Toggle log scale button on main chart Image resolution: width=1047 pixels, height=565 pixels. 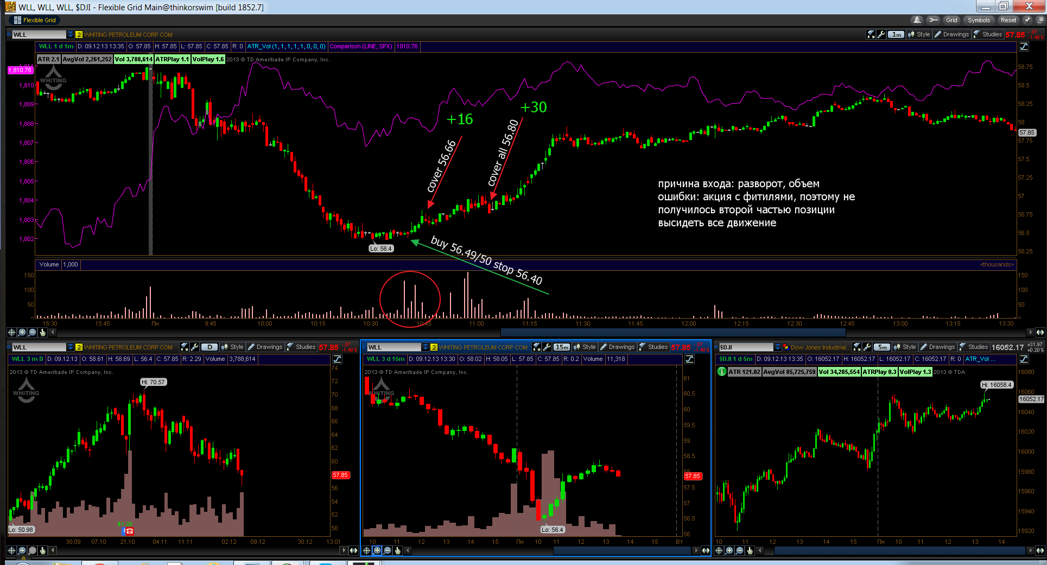click(1024, 47)
